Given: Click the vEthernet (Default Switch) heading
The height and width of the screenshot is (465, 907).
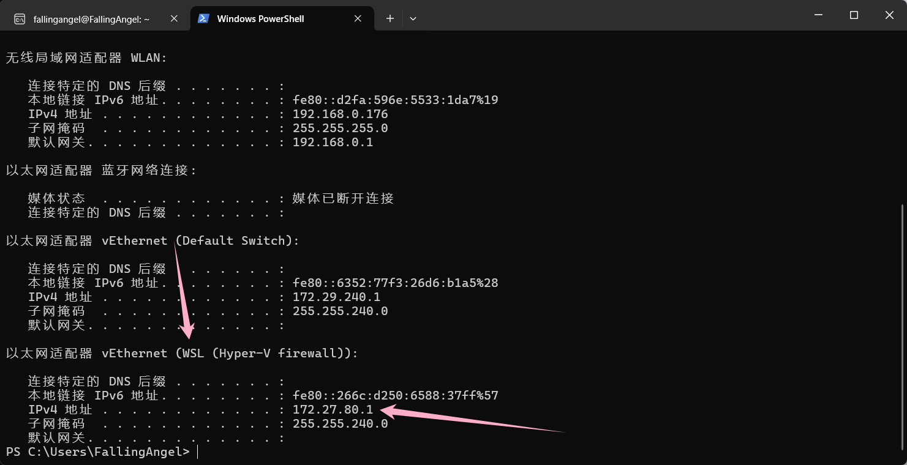Looking at the screenshot, I should [x=153, y=240].
